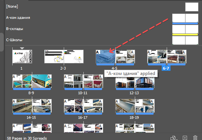Screen dimensions: 202x140
Task: Select page 9 thumbnail in spread 8-9
Action: (42, 81)
